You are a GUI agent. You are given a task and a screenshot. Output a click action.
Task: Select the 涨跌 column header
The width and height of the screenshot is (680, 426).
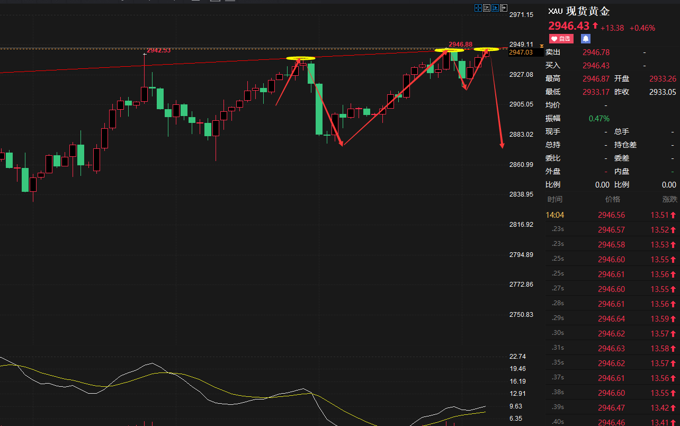pyautogui.click(x=669, y=199)
